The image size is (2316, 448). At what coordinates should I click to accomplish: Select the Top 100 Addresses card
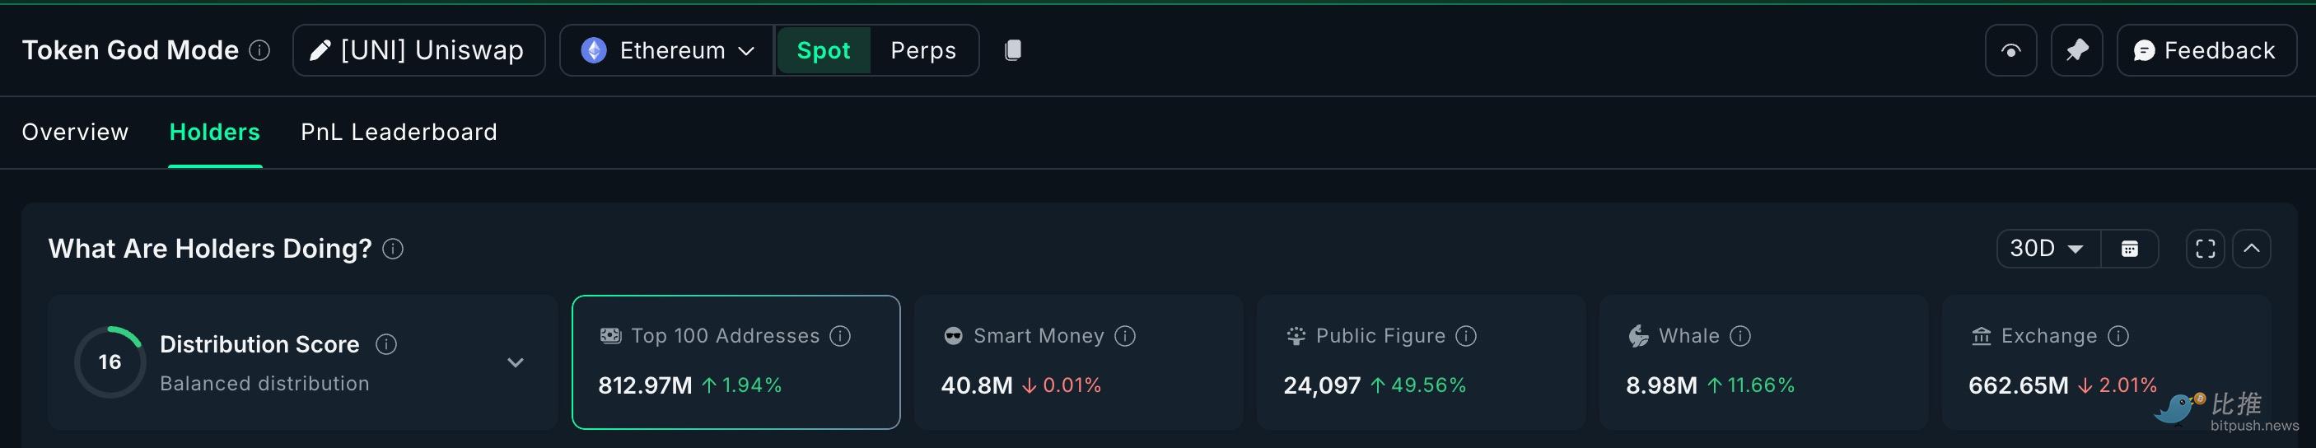click(735, 362)
